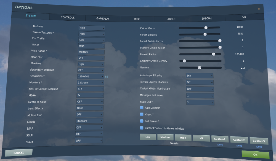The width and height of the screenshot is (276, 161).
Task: Click the Preload Radius slider knob
Action: [x=214, y=54]
